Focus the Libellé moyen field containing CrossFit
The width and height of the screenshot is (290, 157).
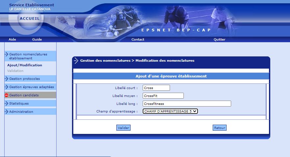163,96
